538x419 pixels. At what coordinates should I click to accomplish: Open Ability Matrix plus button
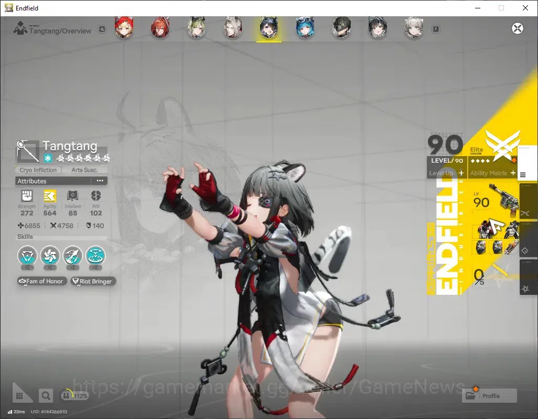(x=513, y=173)
